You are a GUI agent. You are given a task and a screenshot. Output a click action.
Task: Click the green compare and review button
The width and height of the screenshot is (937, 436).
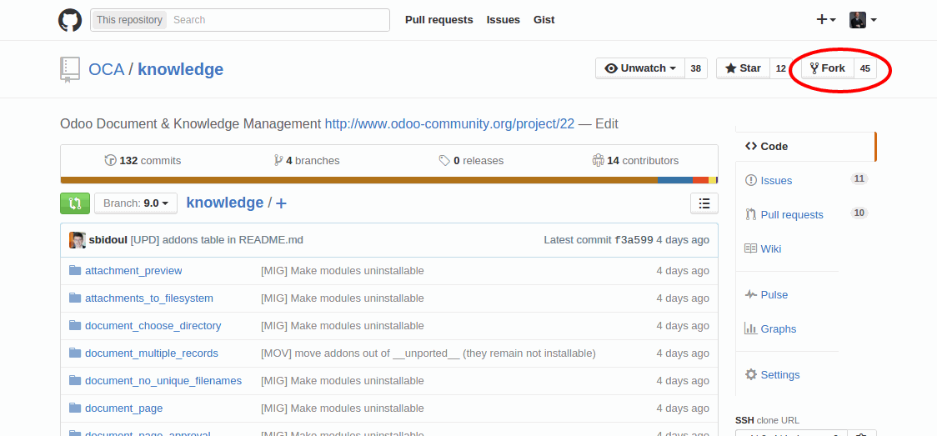pyautogui.click(x=75, y=203)
